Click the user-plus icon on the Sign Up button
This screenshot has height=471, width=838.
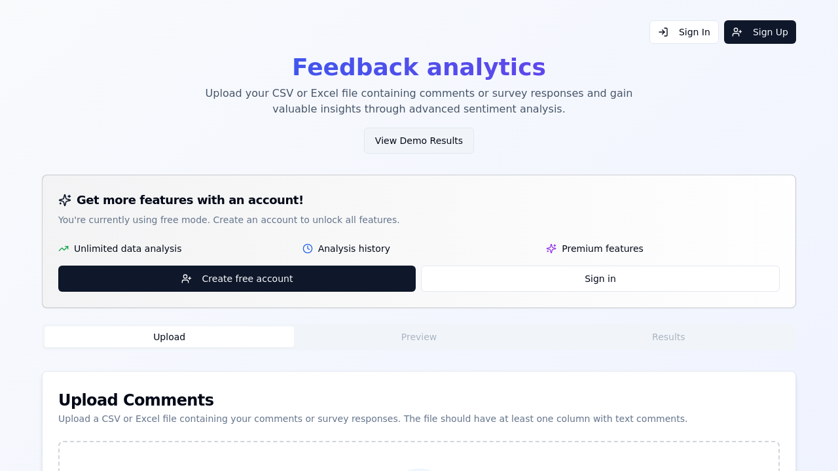coord(737,31)
